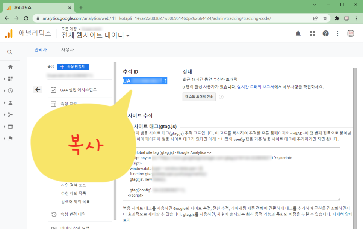Open Customization dashboard icon in sidebar
This screenshot has height=229, width=363.
tap(11, 79)
